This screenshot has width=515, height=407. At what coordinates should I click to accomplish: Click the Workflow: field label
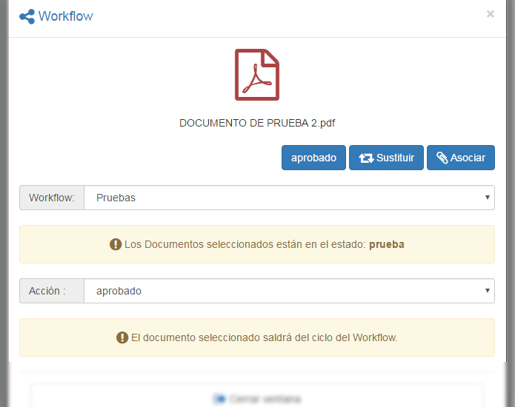pyautogui.click(x=52, y=198)
